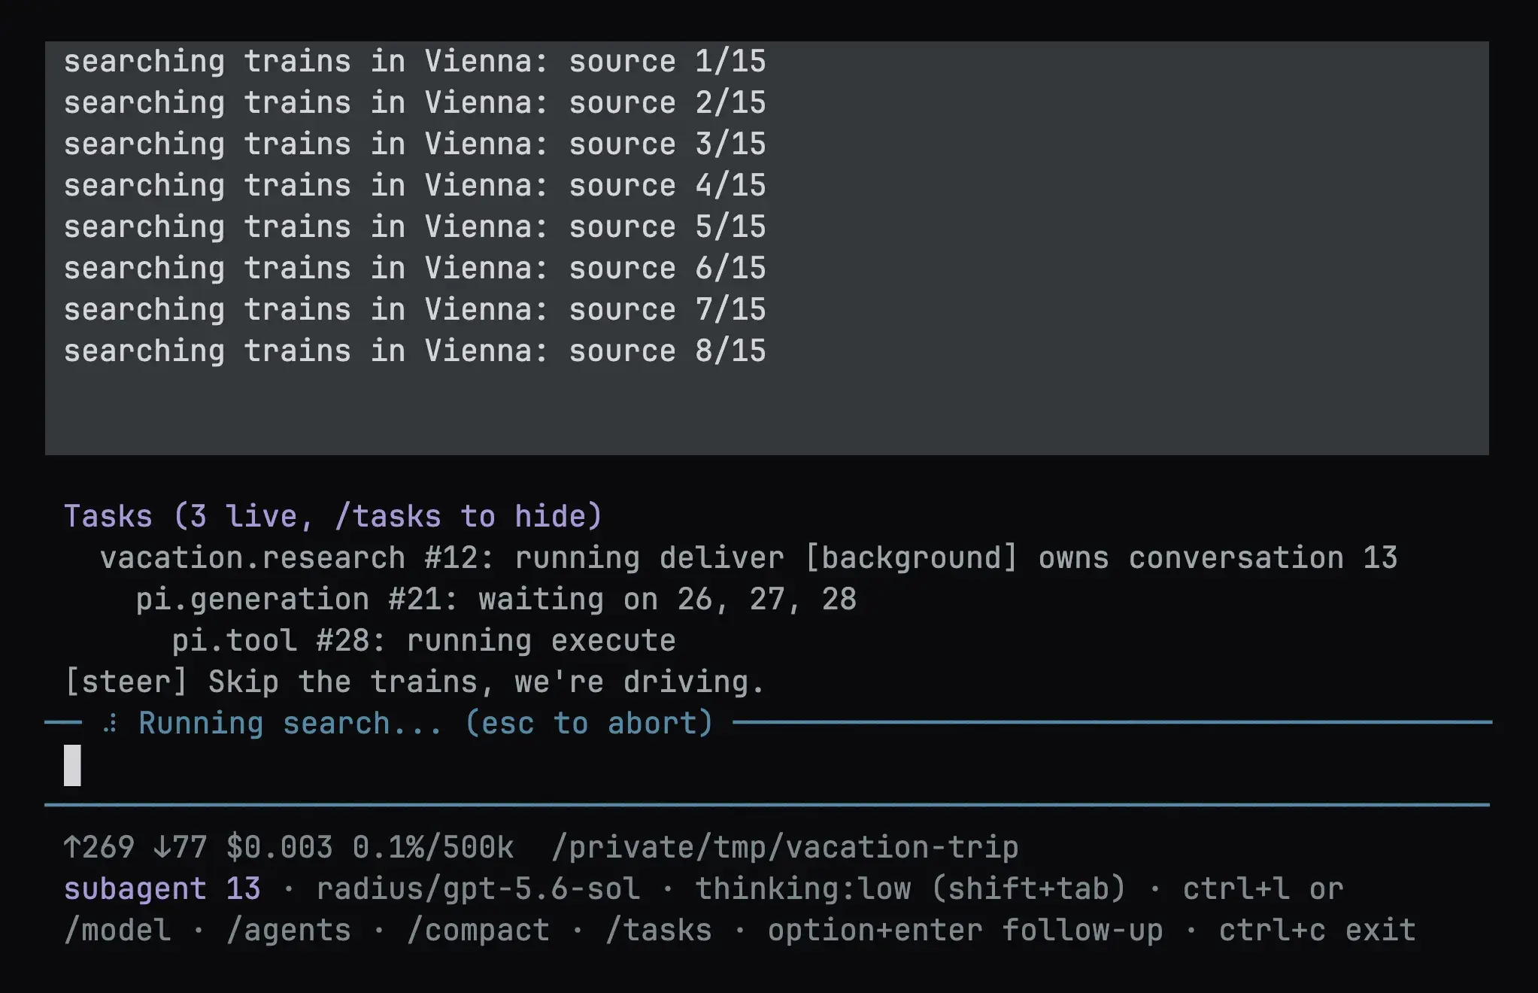Screen dimensions: 1538x993
Task: Click the line 'searching trains in Vienna: source 7/15'
Action: click(414, 309)
